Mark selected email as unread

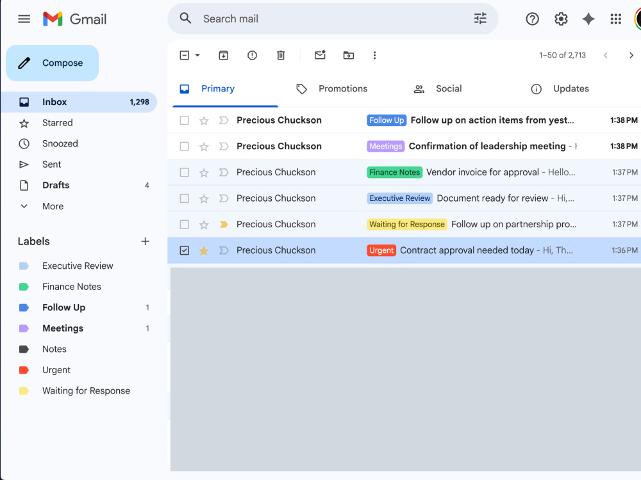point(320,54)
